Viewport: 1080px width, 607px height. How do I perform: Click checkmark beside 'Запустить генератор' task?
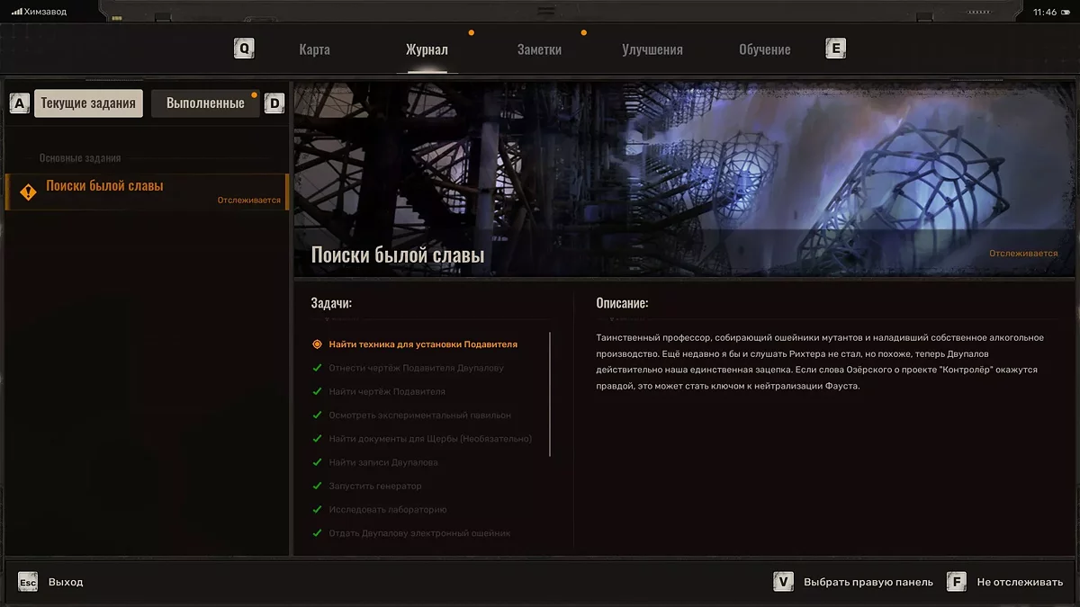[317, 486]
